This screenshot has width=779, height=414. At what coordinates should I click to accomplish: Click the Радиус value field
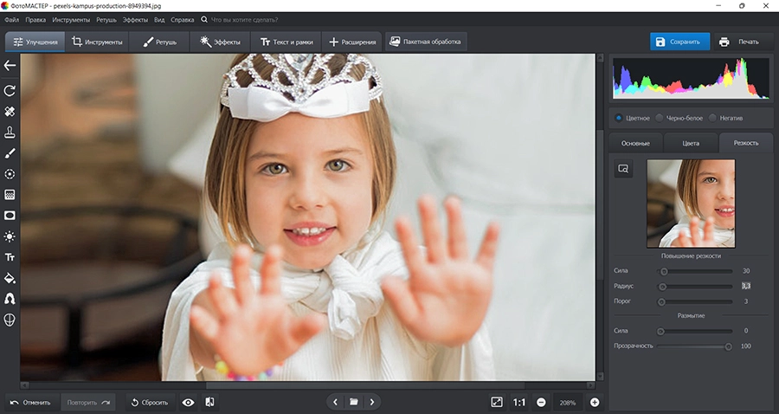pyautogui.click(x=746, y=286)
